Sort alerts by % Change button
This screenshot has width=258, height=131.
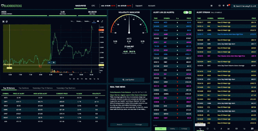(184, 129)
